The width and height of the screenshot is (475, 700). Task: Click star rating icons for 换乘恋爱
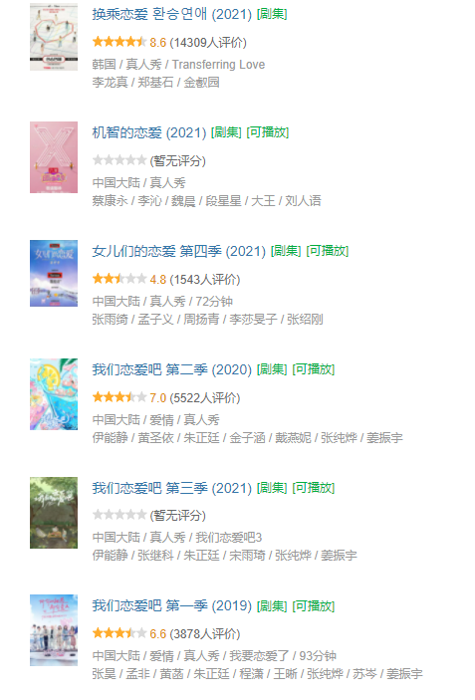(119, 42)
